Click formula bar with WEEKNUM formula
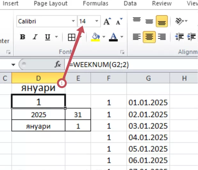This screenshot has height=170, width=198. pyautogui.click(x=131, y=65)
